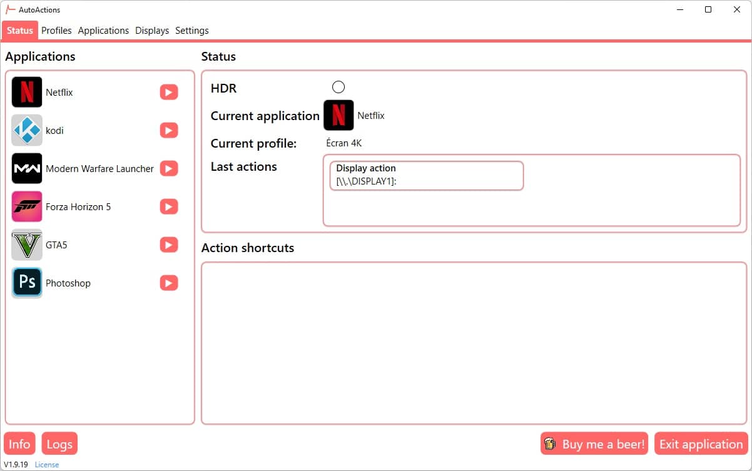Screen dimensions: 752x471
Task: Open the Settings tab
Action: click(x=192, y=30)
